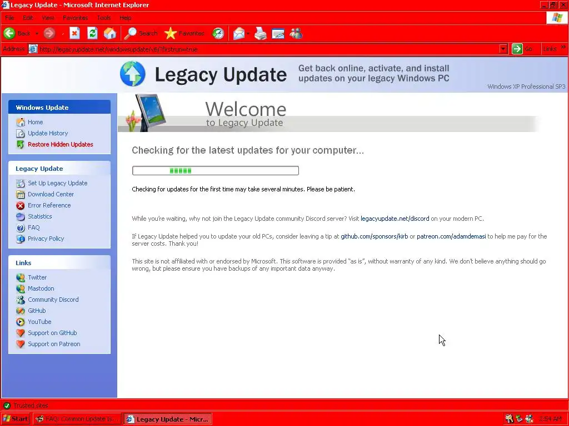The image size is (569, 426).
Task: Click the GitHub sidebar icon
Action: (x=21, y=311)
